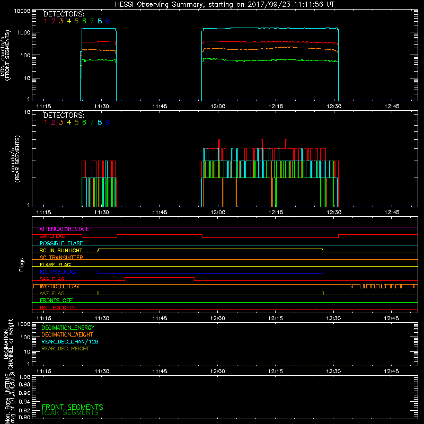Select red detector 1 in front segments legend
424x424 pixels.
(x=46, y=21)
